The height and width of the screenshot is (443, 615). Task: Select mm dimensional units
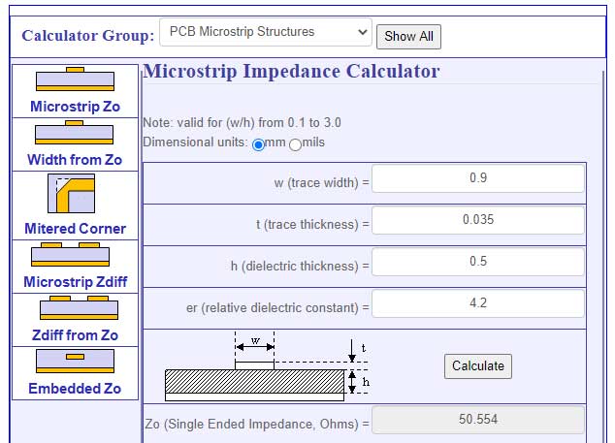click(258, 144)
